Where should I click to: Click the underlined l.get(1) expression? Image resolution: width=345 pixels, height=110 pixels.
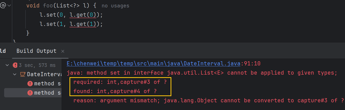pyautogui.click(x=83, y=24)
